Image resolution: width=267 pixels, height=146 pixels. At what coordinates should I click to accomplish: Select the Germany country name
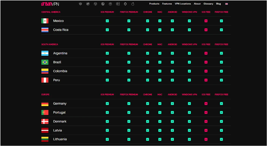60,104
